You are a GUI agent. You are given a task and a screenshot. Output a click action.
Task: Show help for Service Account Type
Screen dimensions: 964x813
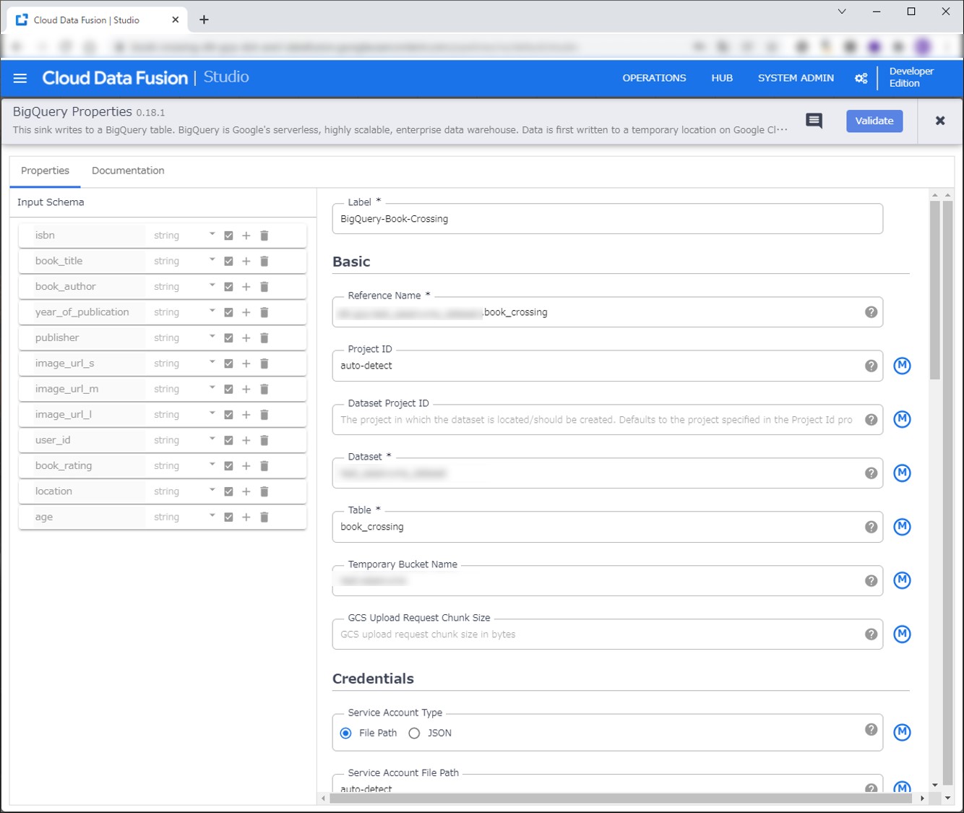(x=872, y=729)
